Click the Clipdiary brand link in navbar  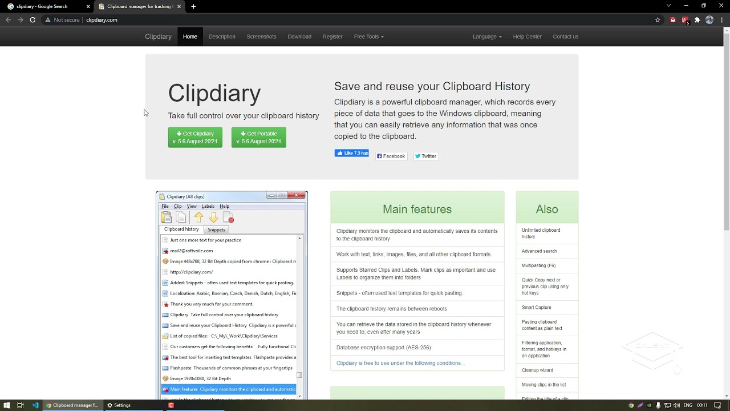pyautogui.click(x=158, y=37)
